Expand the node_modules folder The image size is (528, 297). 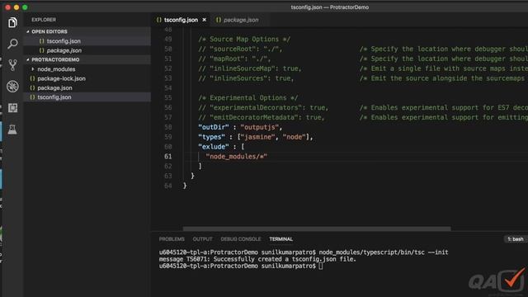point(56,69)
